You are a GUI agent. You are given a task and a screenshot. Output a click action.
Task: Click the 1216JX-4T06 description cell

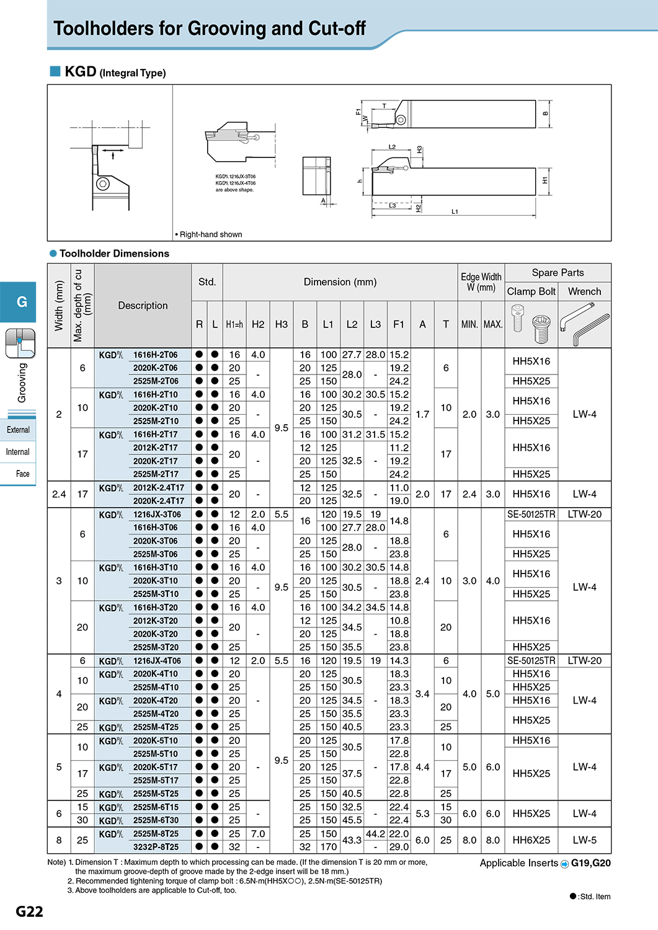click(158, 661)
